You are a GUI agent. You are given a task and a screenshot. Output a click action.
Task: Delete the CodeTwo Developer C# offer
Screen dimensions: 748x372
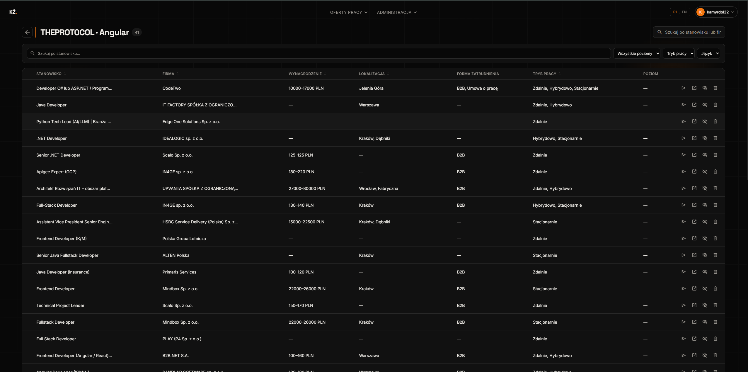715,88
